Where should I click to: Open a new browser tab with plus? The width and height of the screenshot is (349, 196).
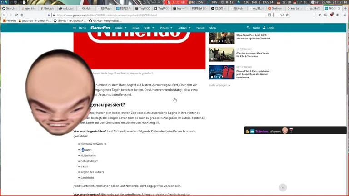[345, 8]
